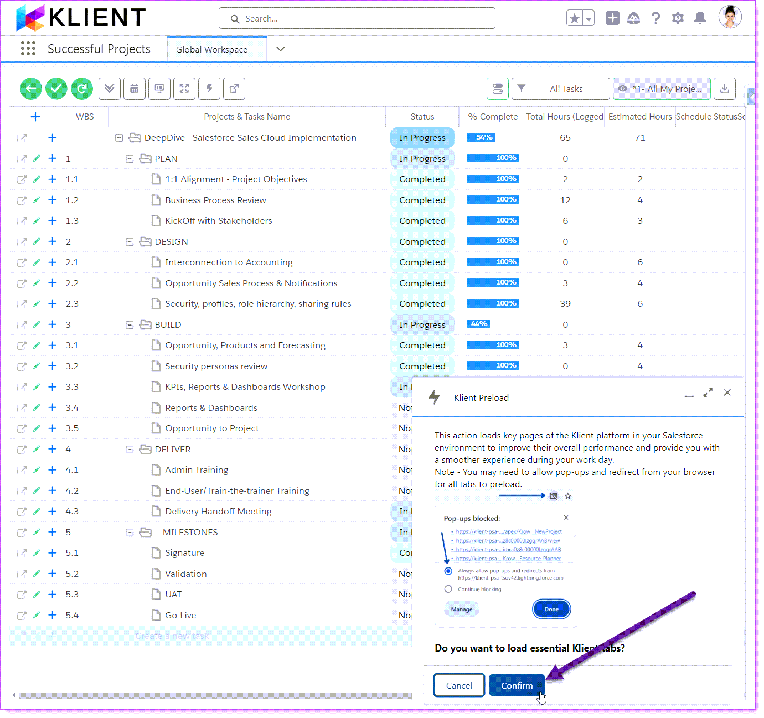Screen dimensions: 764x718
Task: Click the expand icon in Klient Preload dialog
Action: (708, 392)
